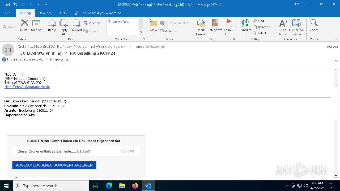Open the Windows Start menu
The height and width of the screenshot is (191, 340).
coord(6,186)
